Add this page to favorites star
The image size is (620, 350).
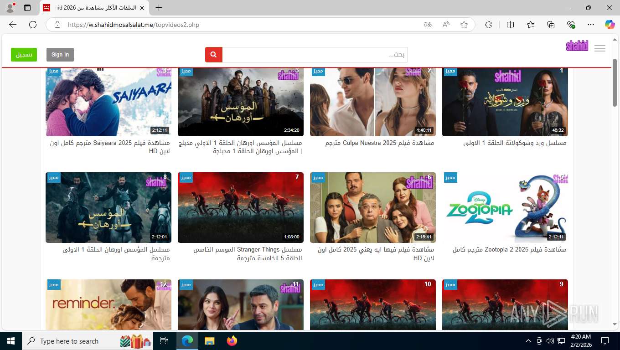point(464,25)
